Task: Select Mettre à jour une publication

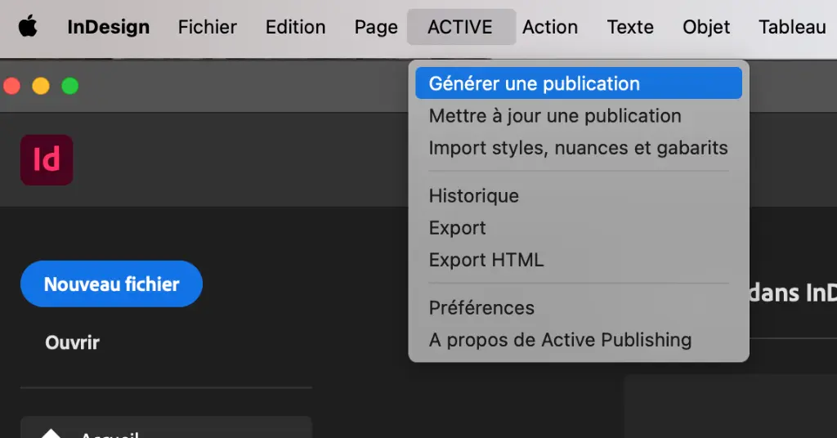Action: tap(579, 116)
